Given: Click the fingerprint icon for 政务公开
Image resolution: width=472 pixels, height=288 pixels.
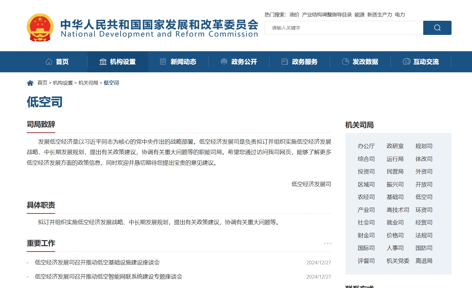Looking at the screenshot, I should (x=224, y=62).
